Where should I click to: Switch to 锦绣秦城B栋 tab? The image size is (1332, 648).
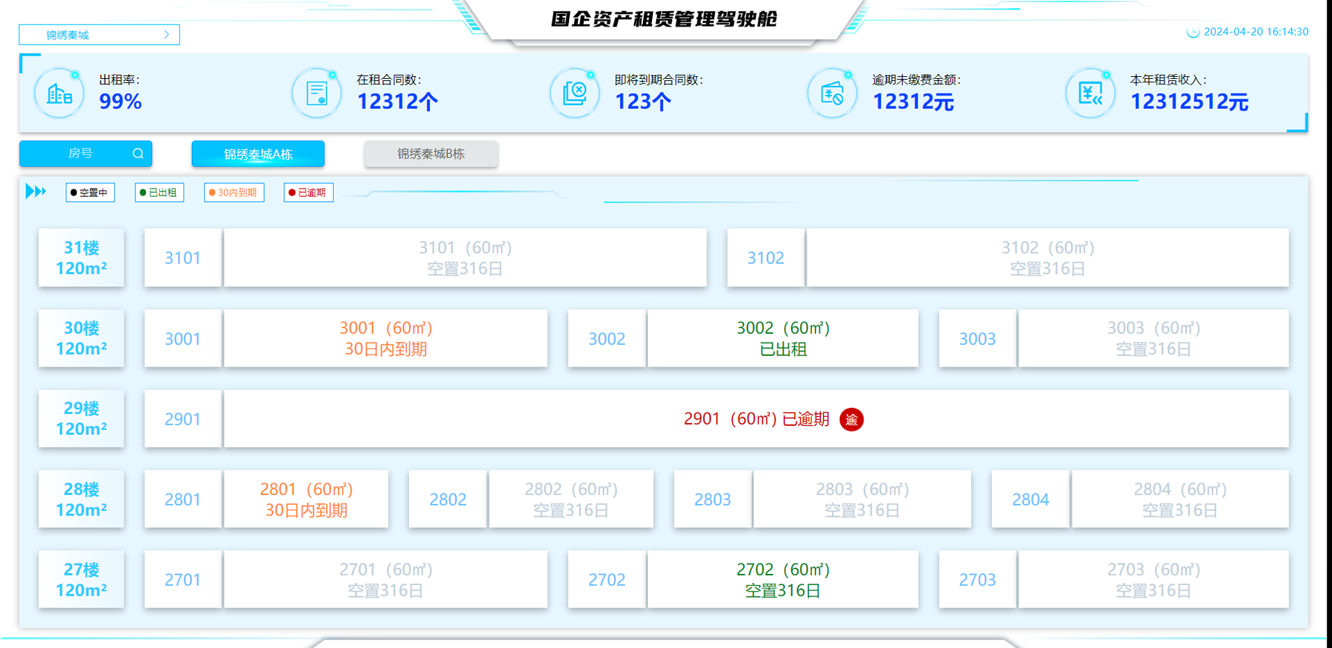pyautogui.click(x=431, y=154)
